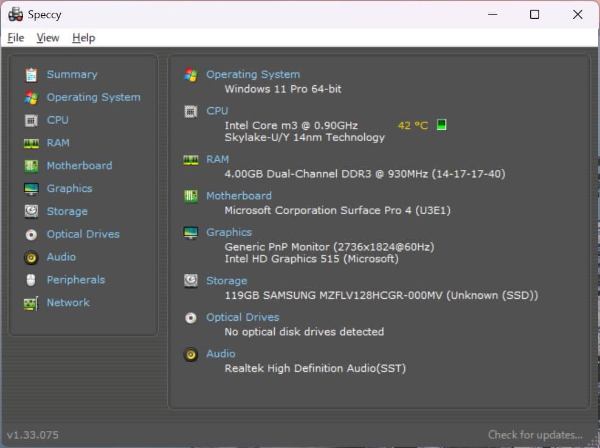Click the Audio speaker icon in sidebar

31,257
